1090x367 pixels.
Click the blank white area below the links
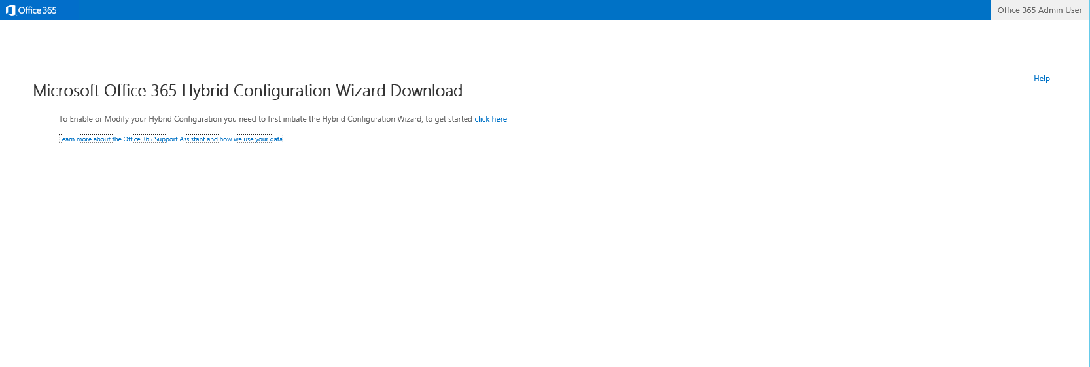click(508, 254)
